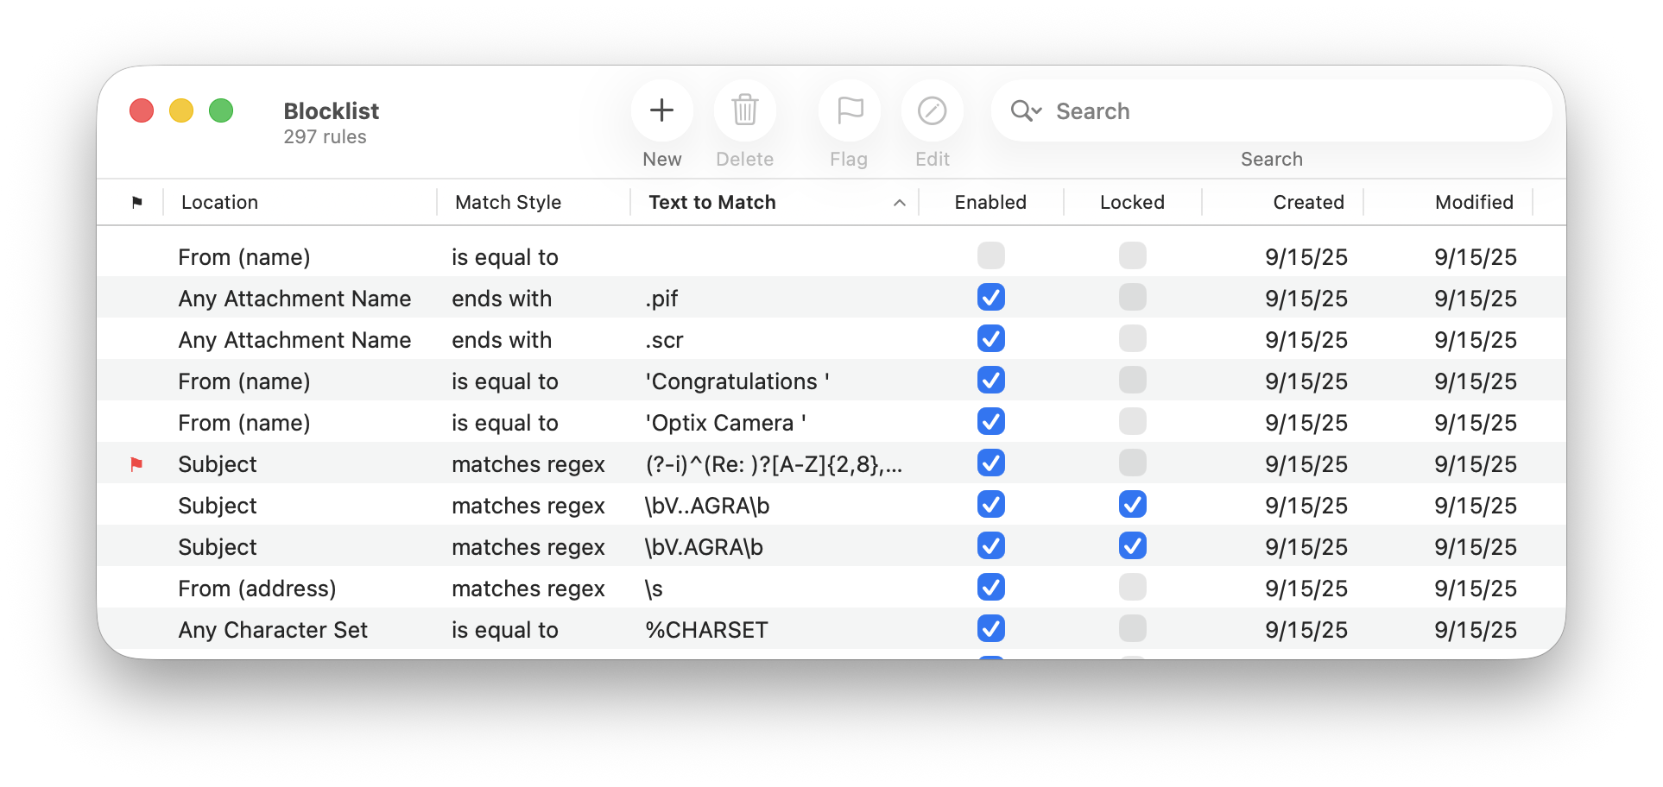Viewport: 1663px width, 787px height.
Task: Enable the empty From (name) rule checkbox
Action: pyautogui.click(x=991, y=255)
